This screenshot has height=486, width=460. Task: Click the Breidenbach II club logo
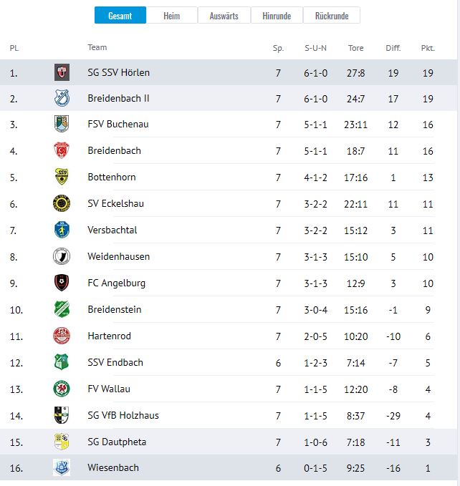coord(62,98)
